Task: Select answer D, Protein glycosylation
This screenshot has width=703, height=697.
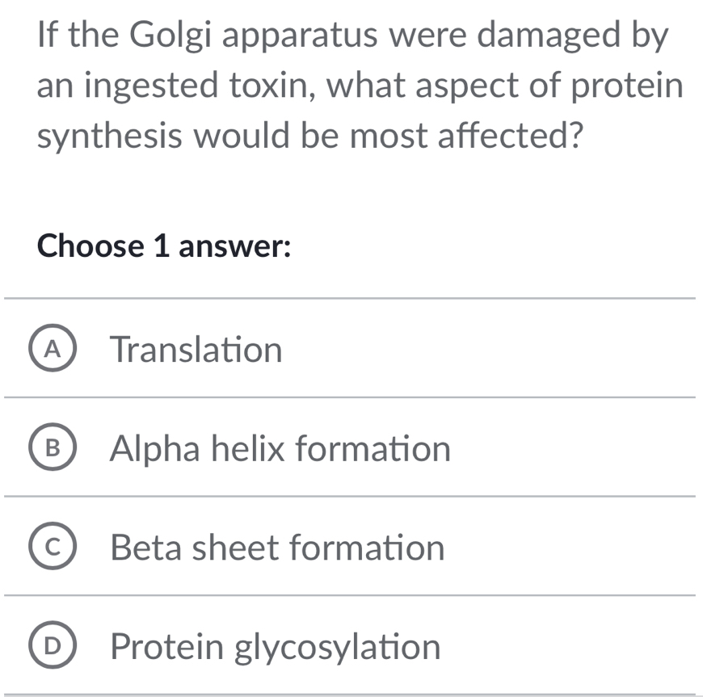Action: point(275,646)
